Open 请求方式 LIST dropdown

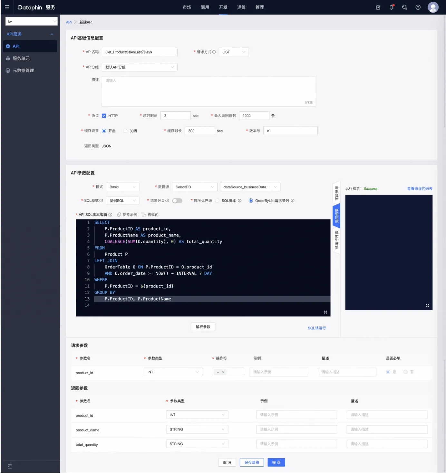click(x=234, y=52)
